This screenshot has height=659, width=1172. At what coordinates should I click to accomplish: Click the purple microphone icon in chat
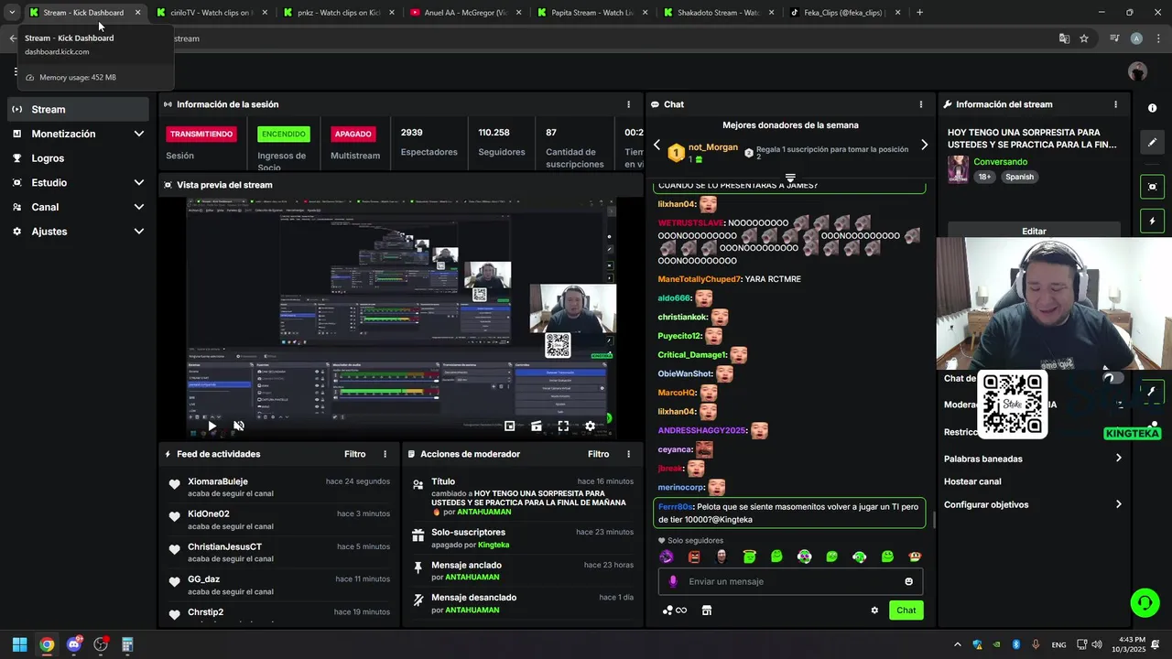point(673,581)
